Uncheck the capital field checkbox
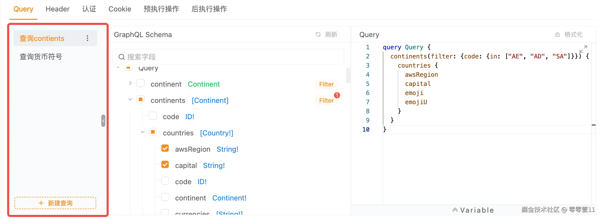This screenshot has width=601, height=219. click(x=165, y=165)
